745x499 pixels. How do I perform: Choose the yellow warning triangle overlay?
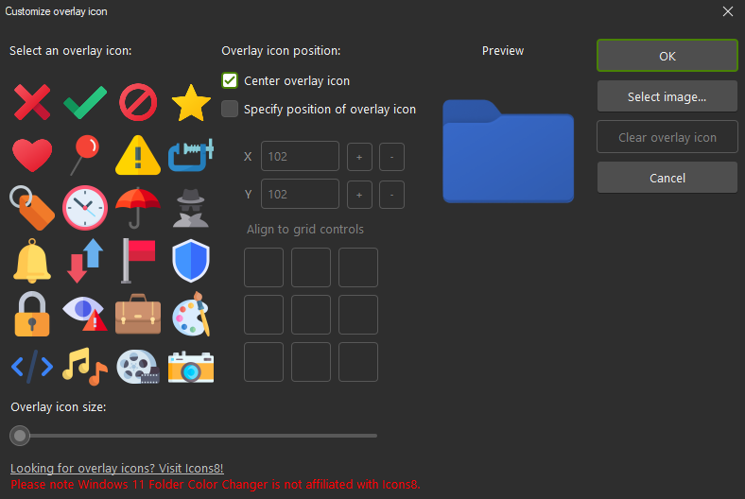point(138,155)
